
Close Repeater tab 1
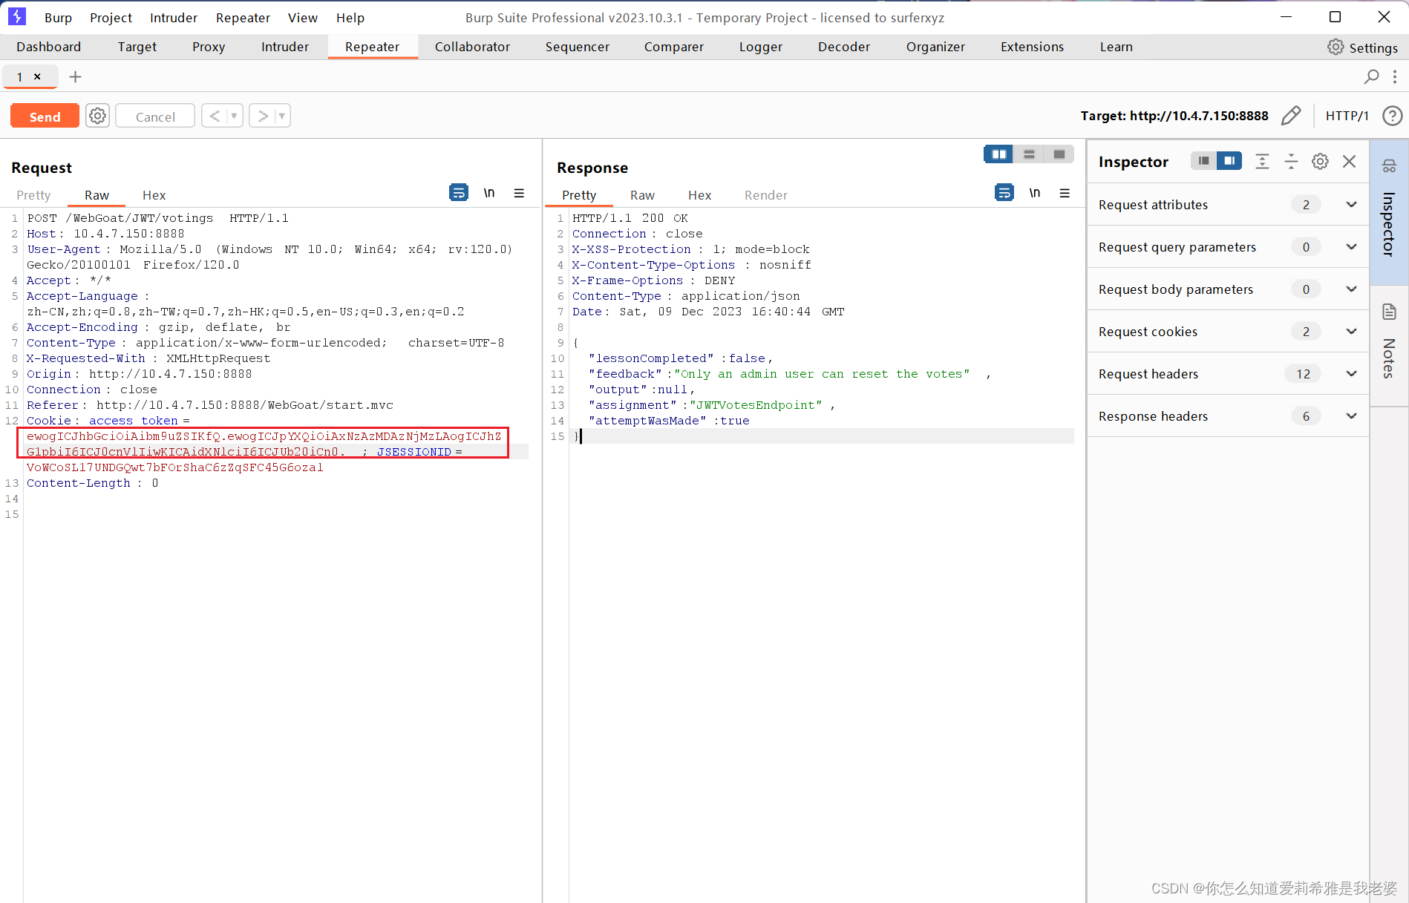coord(37,76)
